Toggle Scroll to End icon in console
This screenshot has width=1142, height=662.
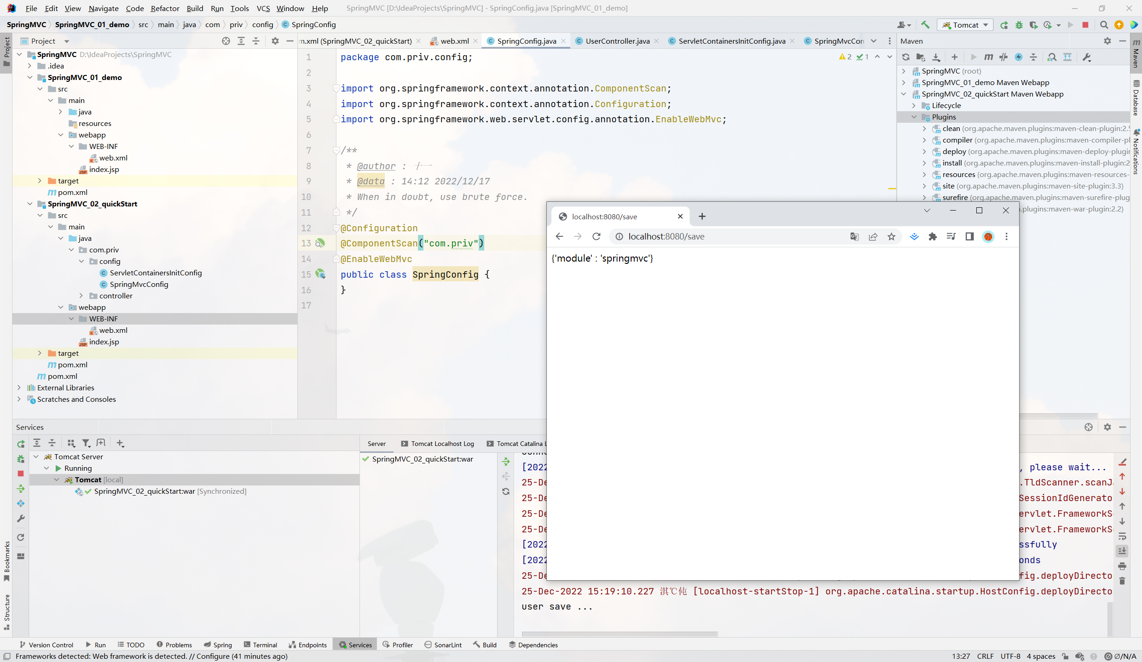1122,551
